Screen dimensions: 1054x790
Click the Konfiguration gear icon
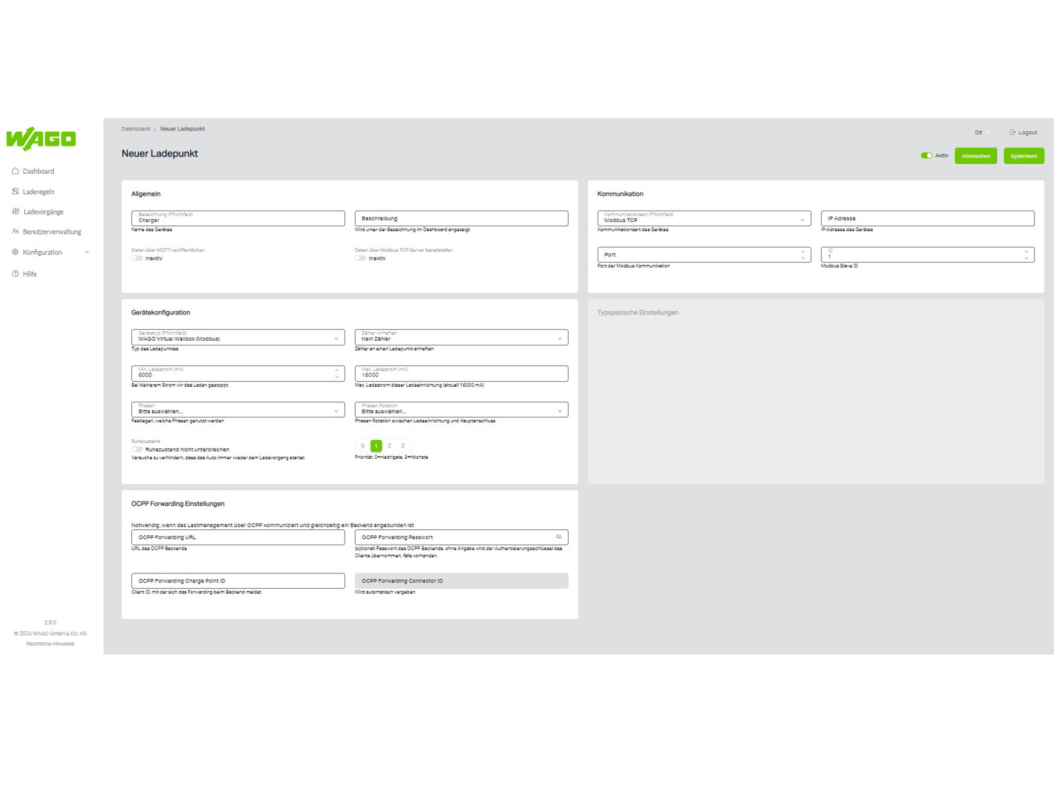pyautogui.click(x=15, y=252)
